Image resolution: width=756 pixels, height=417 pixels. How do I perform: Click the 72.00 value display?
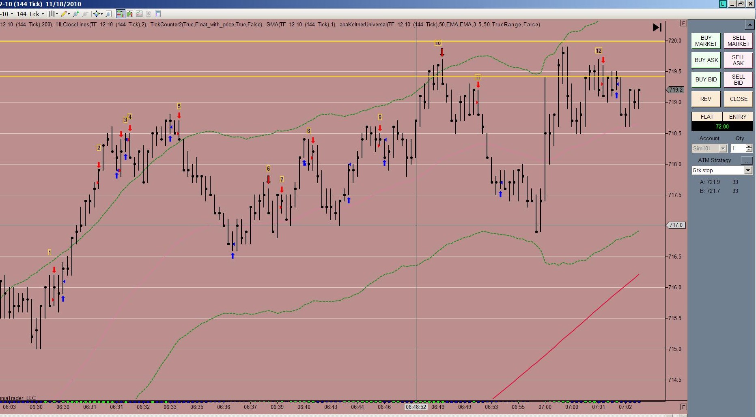pos(722,126)
